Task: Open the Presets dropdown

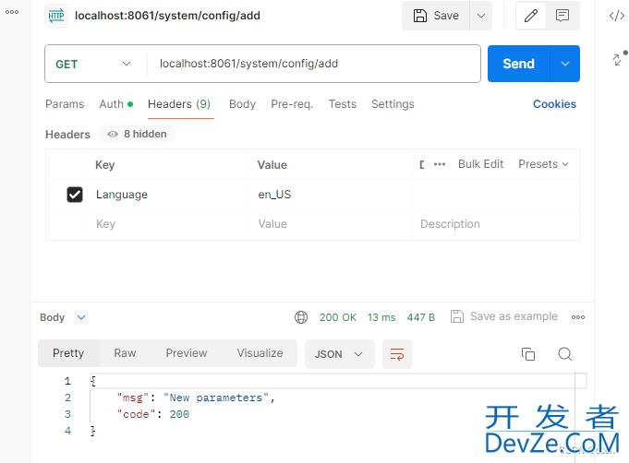Action: pos(543,164)
